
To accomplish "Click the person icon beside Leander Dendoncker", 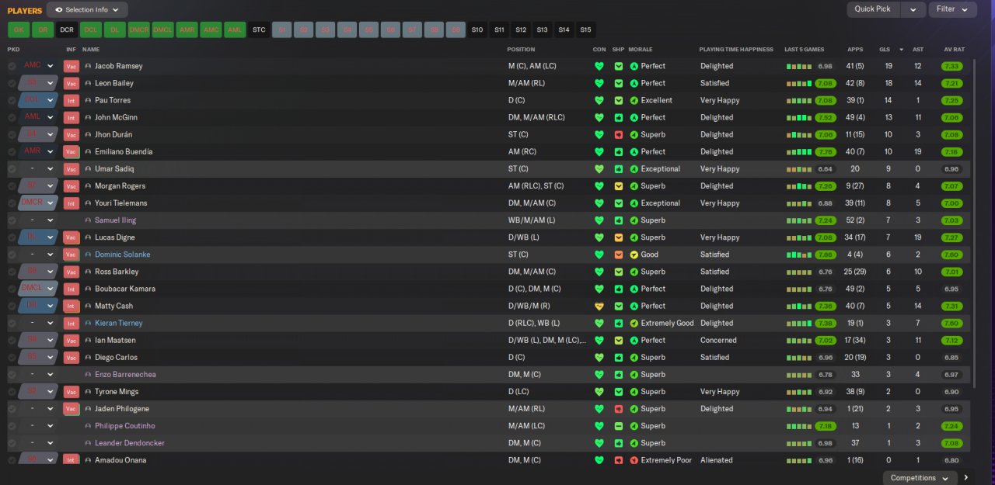I will coord(88,443).
